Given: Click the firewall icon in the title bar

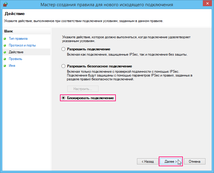Looking at the screenshot, I should point(5,4).
